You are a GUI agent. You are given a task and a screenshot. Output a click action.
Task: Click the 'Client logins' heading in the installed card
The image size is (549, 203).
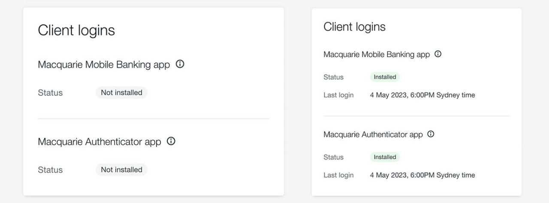pyautogui.click(x=354, y=27)
